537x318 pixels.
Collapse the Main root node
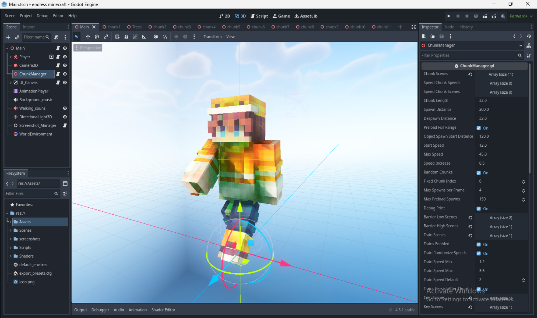pos(7,48)
